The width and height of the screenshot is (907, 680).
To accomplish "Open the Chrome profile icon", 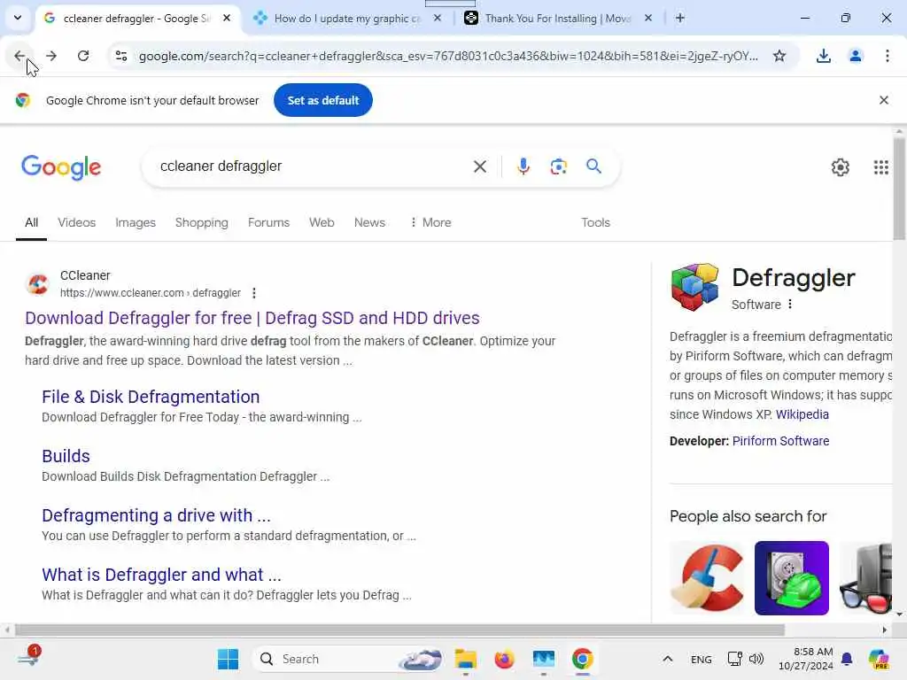I will click(855, 56).
